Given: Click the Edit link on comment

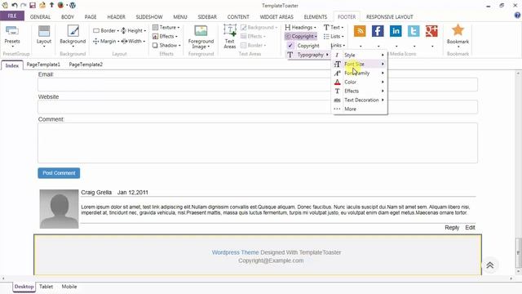Looking at the screenshot, I should point(470,228).
